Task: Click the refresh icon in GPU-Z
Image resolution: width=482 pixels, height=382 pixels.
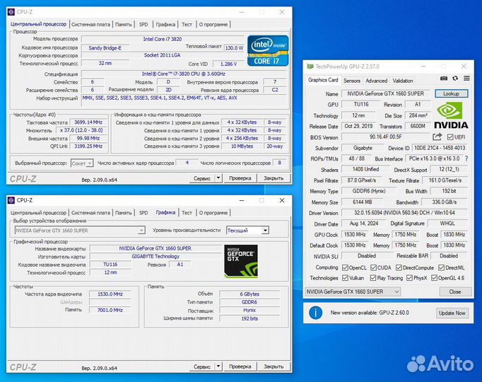Action: pyautogui.click(x=455, y=79)
